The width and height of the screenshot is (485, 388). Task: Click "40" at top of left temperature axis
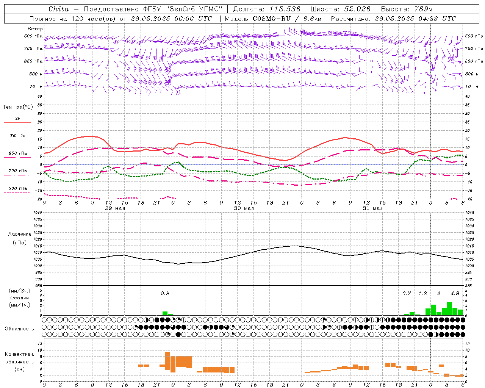click(x=39, y=96)
